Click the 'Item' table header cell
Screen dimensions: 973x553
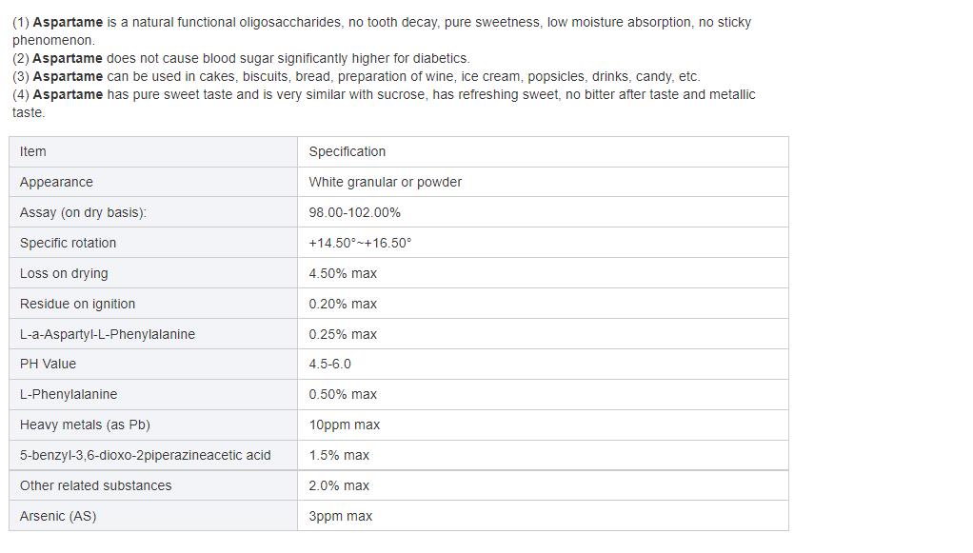click(x=33, y=151)
